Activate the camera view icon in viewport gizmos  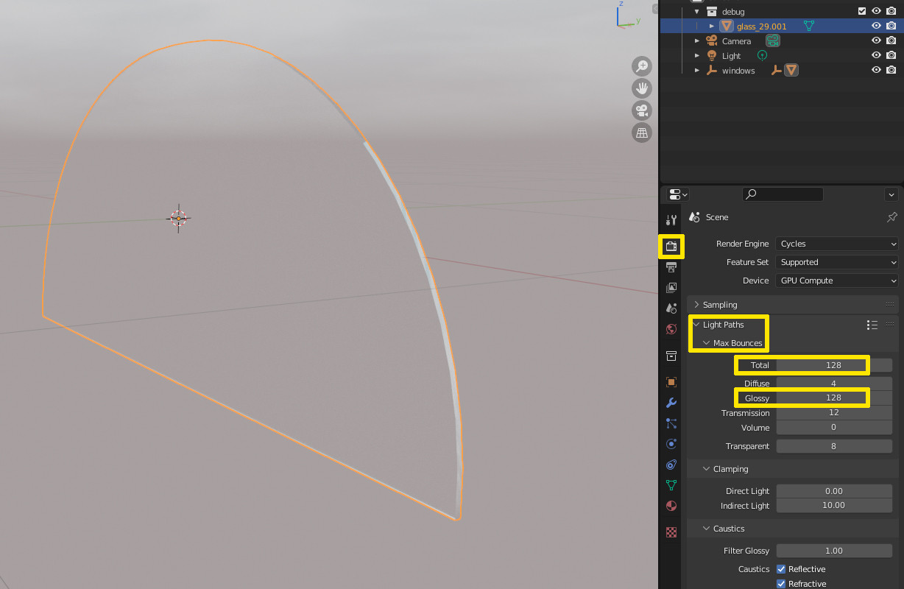click(x=641, y=110)
